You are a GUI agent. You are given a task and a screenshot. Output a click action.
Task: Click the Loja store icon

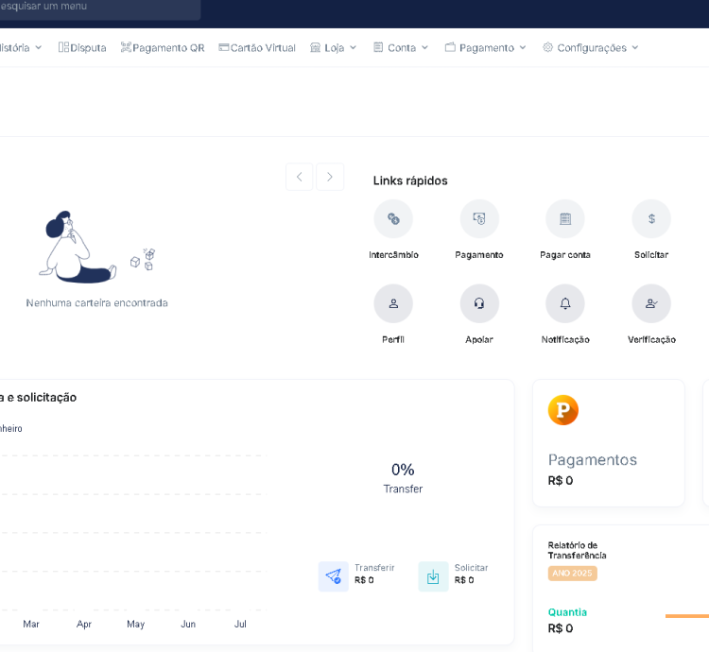pos(315,47)
